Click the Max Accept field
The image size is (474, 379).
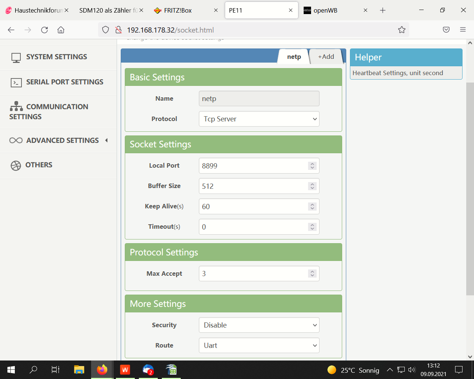pos(259,274)
